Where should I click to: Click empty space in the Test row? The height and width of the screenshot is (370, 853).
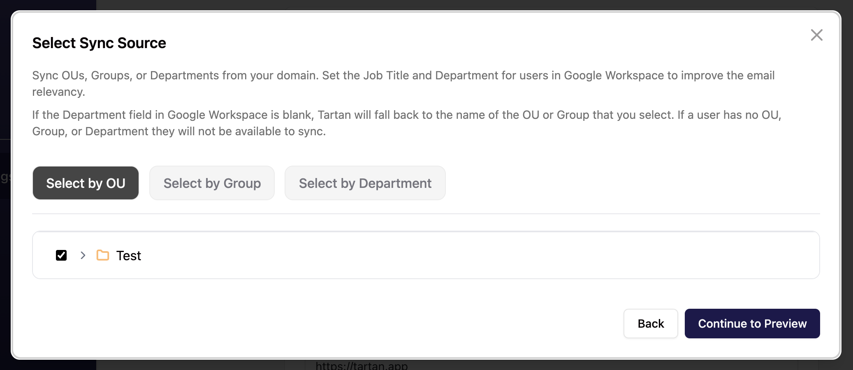[x=452, y=255]
